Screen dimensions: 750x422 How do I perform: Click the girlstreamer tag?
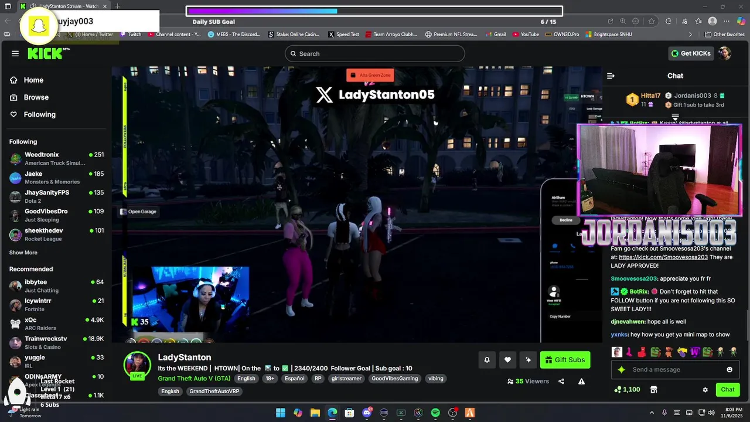[346, 379]
